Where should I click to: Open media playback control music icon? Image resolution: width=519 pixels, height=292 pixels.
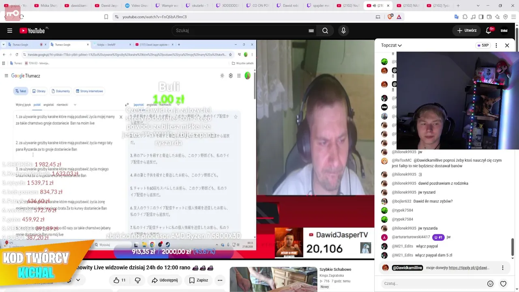(473, 17)
